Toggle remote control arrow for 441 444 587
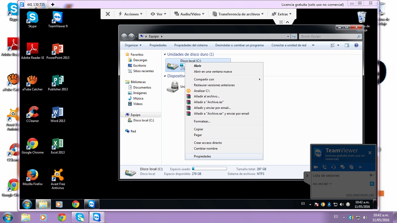The width and height of the screenshot is (397, 223). (372, 184)
